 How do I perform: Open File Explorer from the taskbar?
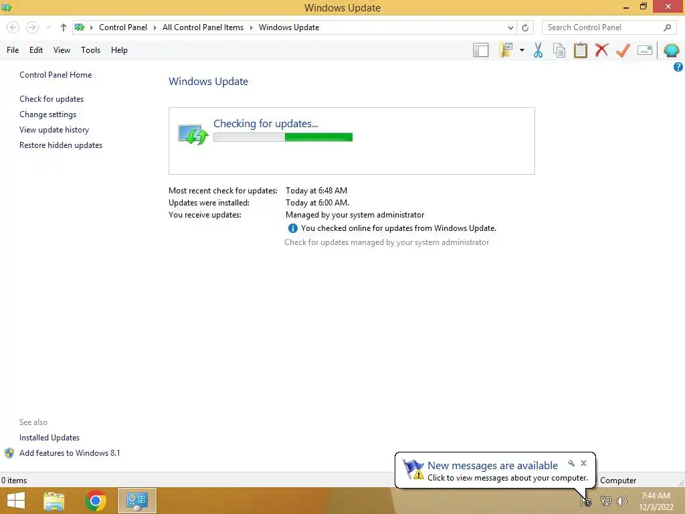coord(54,501)
